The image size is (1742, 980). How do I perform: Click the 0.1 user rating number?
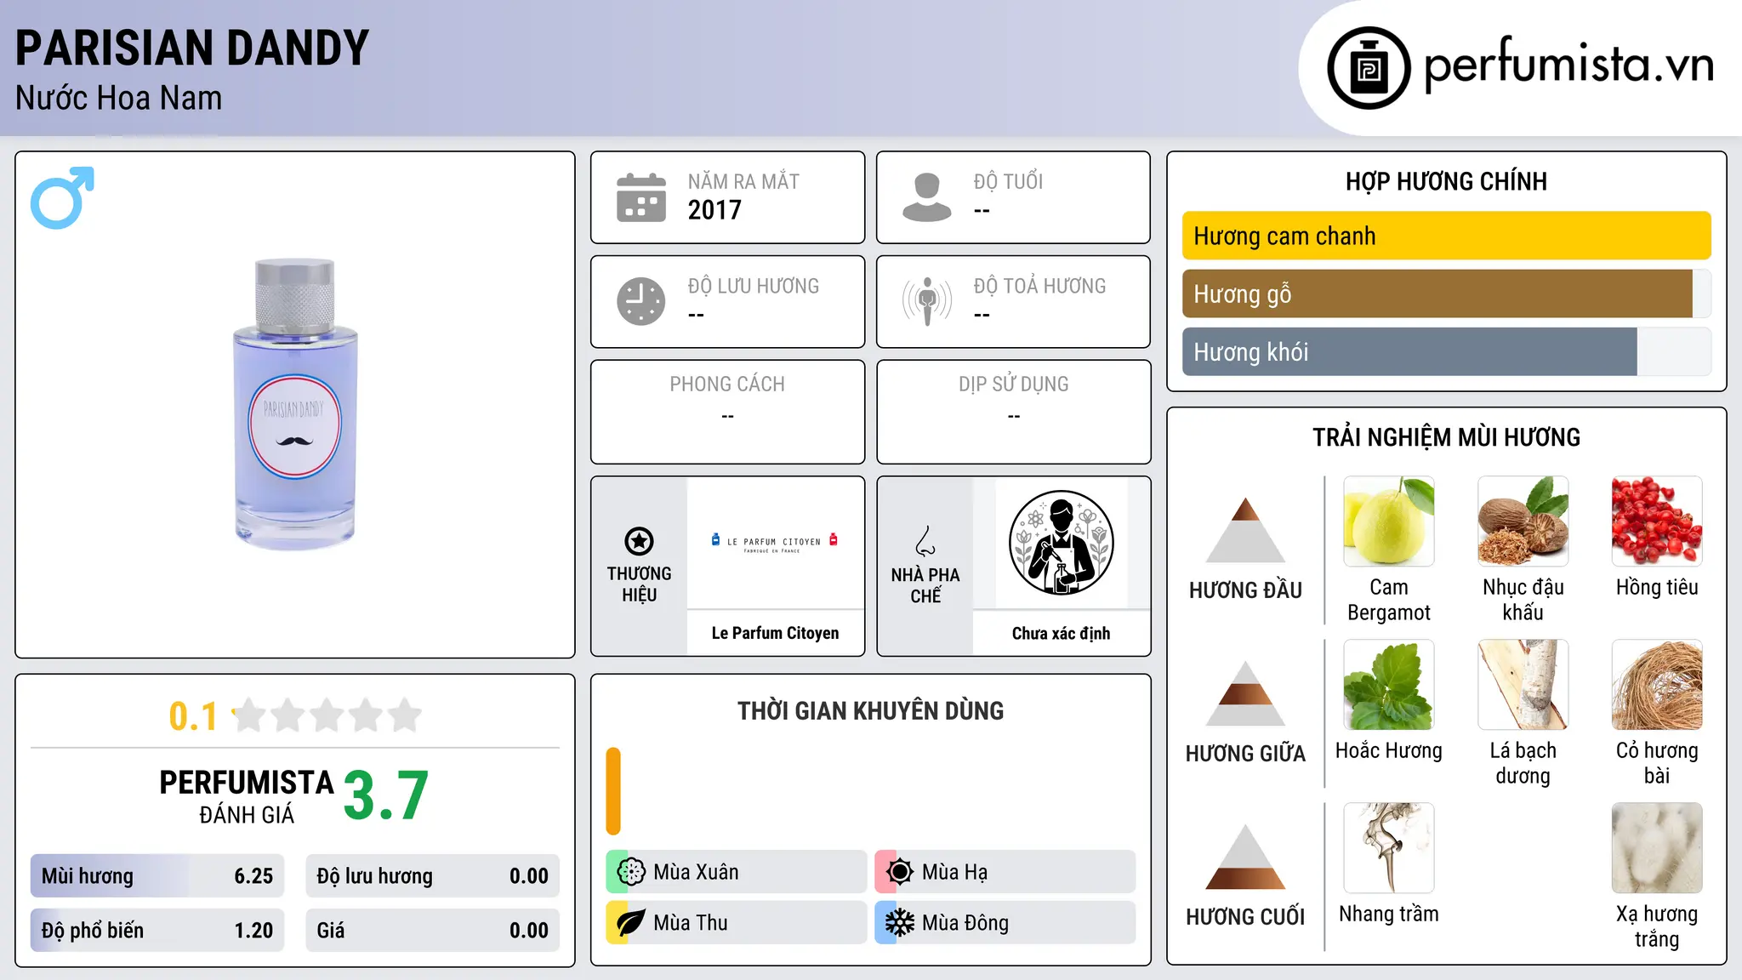tap(193, 716)
